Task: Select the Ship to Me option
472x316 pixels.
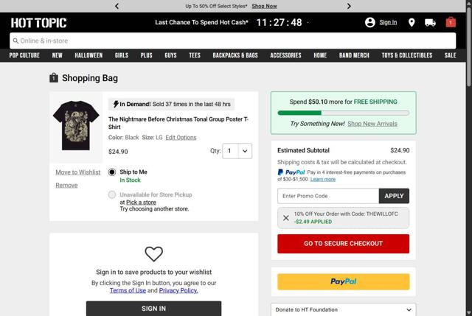Action: [x=112, y=172]
